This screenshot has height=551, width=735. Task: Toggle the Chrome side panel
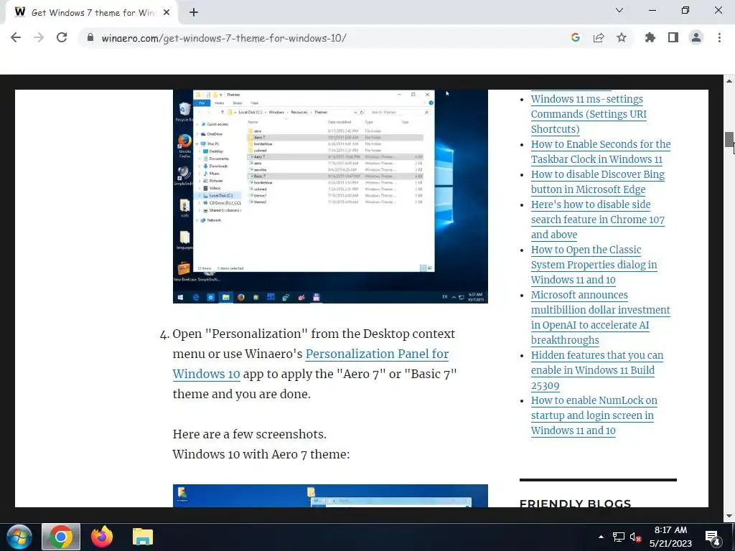coord(673,37)
